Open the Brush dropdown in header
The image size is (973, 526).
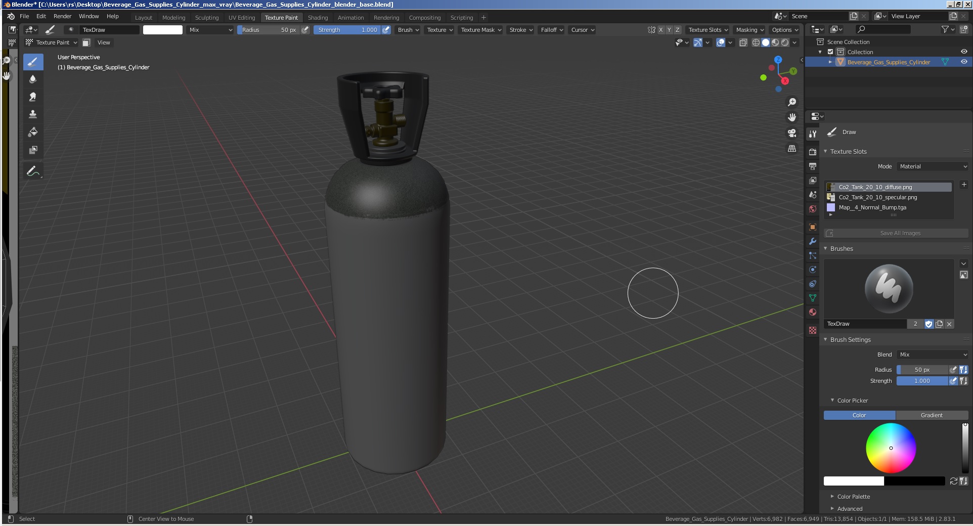coord(408,30)
